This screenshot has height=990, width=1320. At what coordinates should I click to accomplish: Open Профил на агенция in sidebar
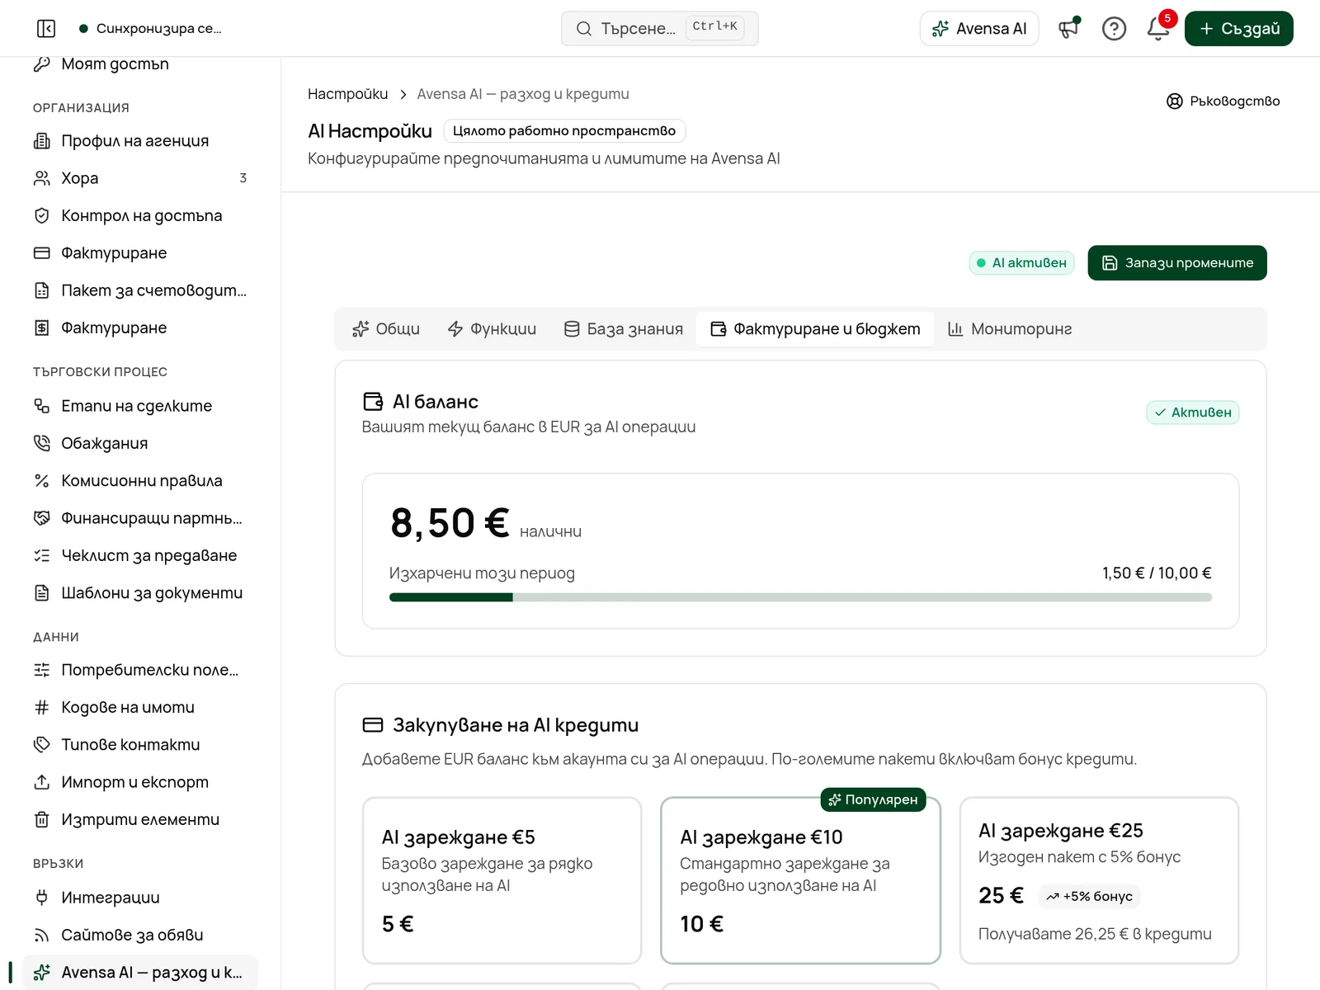point(140,141)
